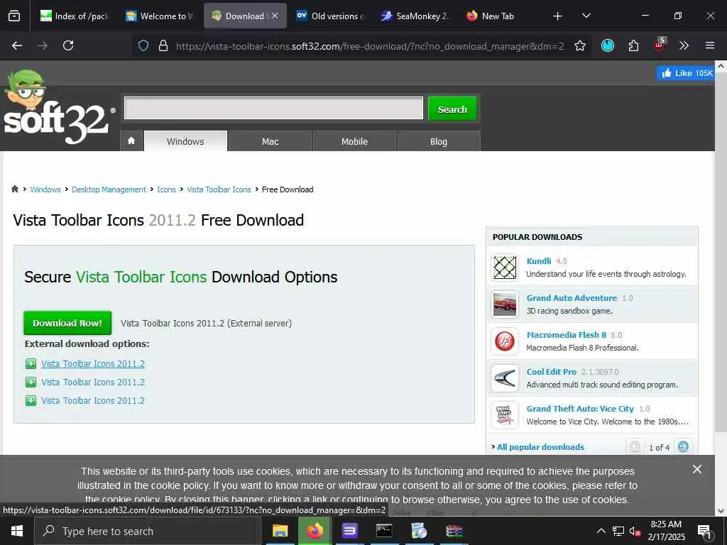Open Grand Theft Auto: Vice City link
727x545 pixels.
point(580,409)
